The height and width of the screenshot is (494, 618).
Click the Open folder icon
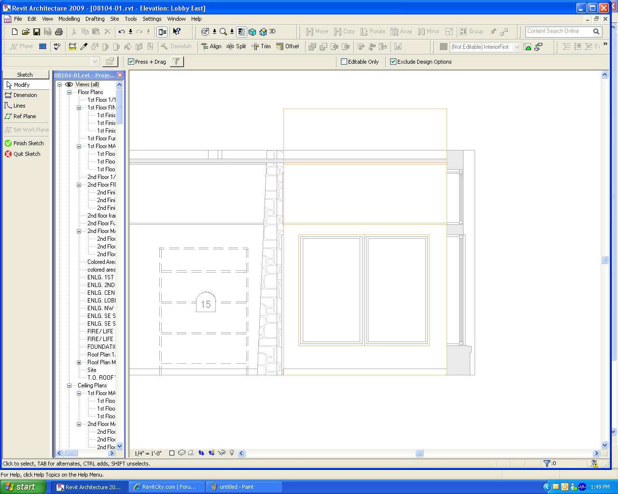coord(26,32)
